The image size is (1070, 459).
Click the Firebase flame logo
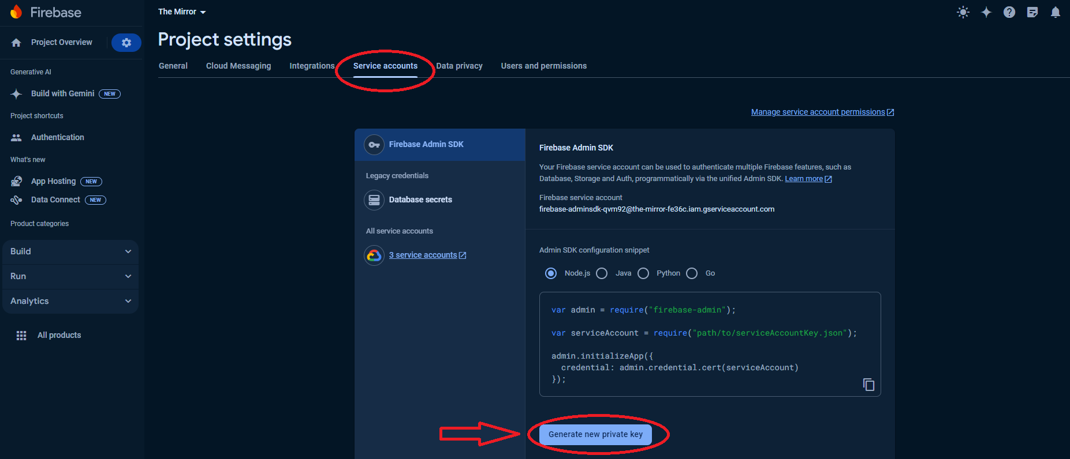(16, 12)
